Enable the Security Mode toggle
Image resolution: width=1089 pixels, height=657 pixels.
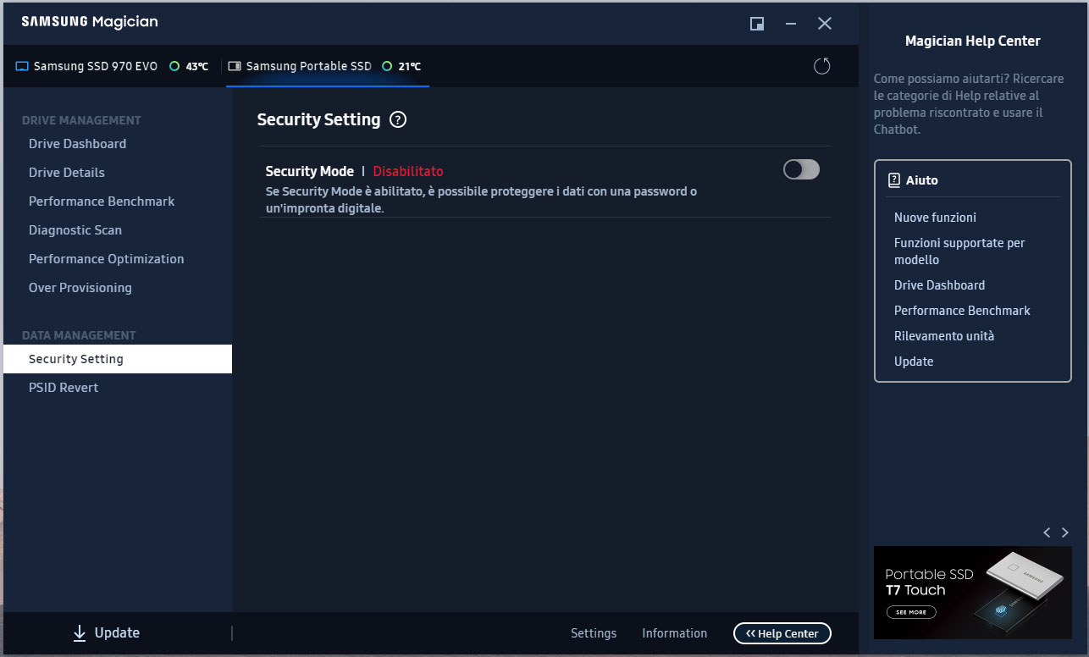[801, 169]
